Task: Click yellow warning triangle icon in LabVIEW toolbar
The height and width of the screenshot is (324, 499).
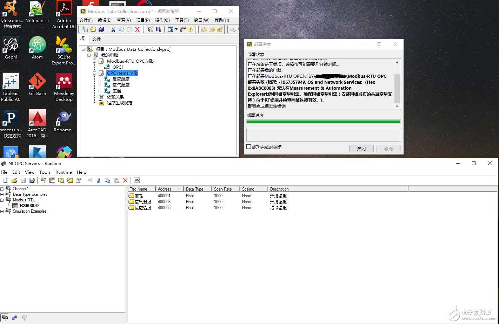Action: (x=191, y=29)
